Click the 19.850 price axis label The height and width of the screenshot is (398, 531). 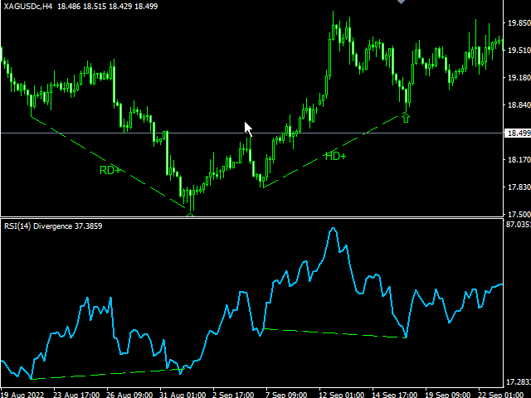[x=517, y=24]
